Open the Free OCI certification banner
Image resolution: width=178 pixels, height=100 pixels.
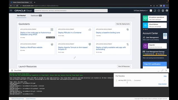click(155, 64)
